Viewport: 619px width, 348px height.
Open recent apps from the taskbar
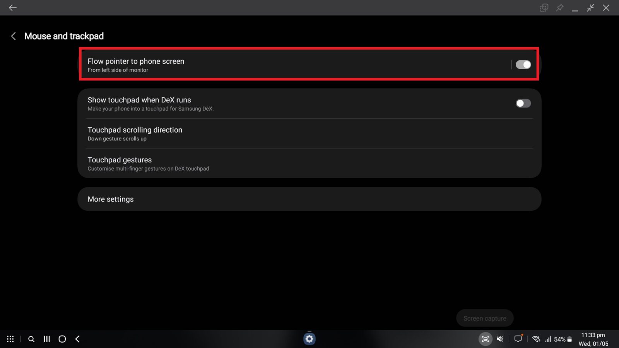point(47,339)
